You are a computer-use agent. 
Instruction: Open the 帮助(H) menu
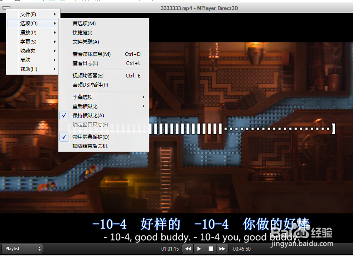(x=33, y=69)
